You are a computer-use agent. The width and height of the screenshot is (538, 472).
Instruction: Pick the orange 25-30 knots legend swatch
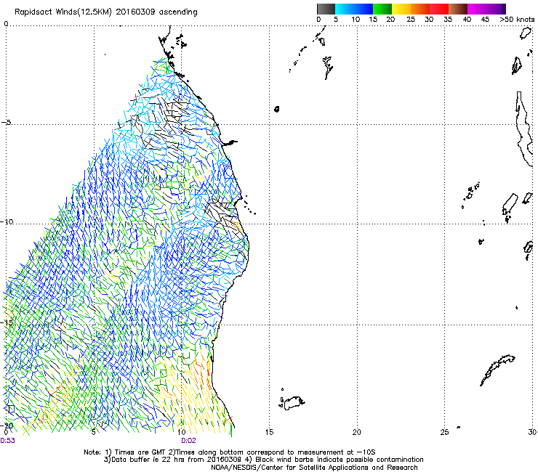click(x=420, y=9)
